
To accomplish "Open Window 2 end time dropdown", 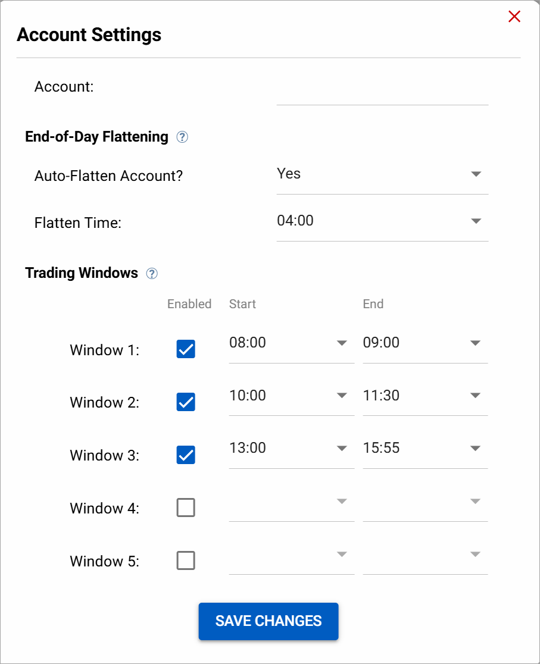I will tap(475, 395).
